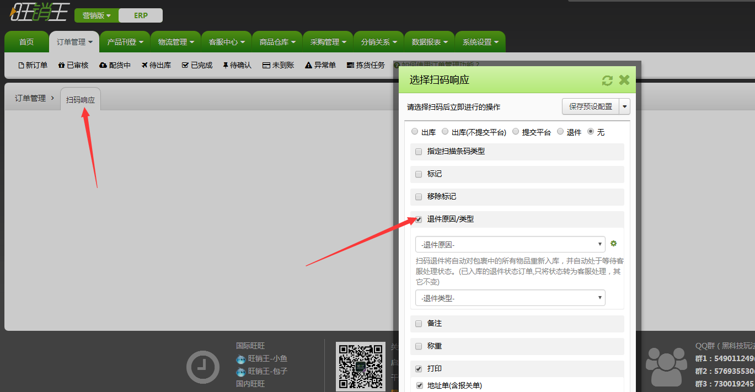Select the 提交平台 radio option
Image resolution: width=755 pixels, height=392 pixels.
click(x=516, y=132)
